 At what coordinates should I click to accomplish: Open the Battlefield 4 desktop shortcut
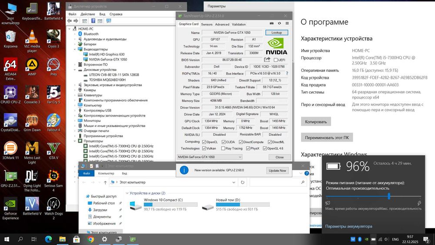[x=53, y=11]
